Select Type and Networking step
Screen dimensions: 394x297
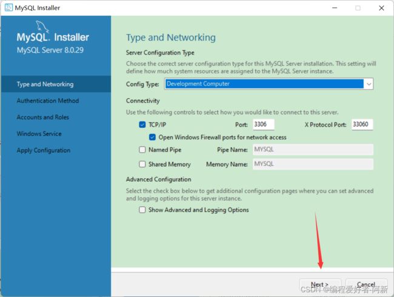pos(56,84)
